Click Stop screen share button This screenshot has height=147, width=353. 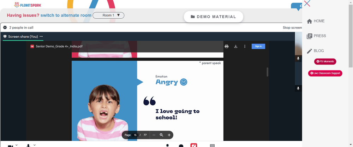(x=292, y=27)
